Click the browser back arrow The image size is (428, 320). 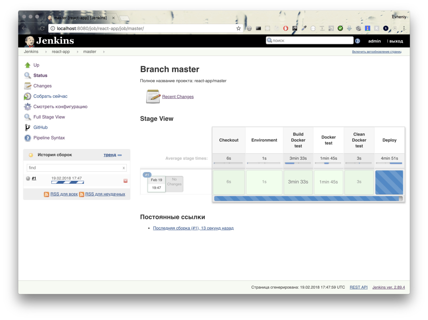(24, 28)
